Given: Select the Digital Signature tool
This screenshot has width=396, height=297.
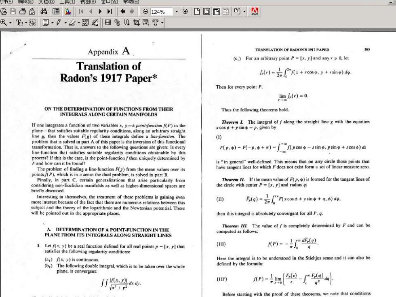Looking at the screenshot, I should [x=95, y=23].
